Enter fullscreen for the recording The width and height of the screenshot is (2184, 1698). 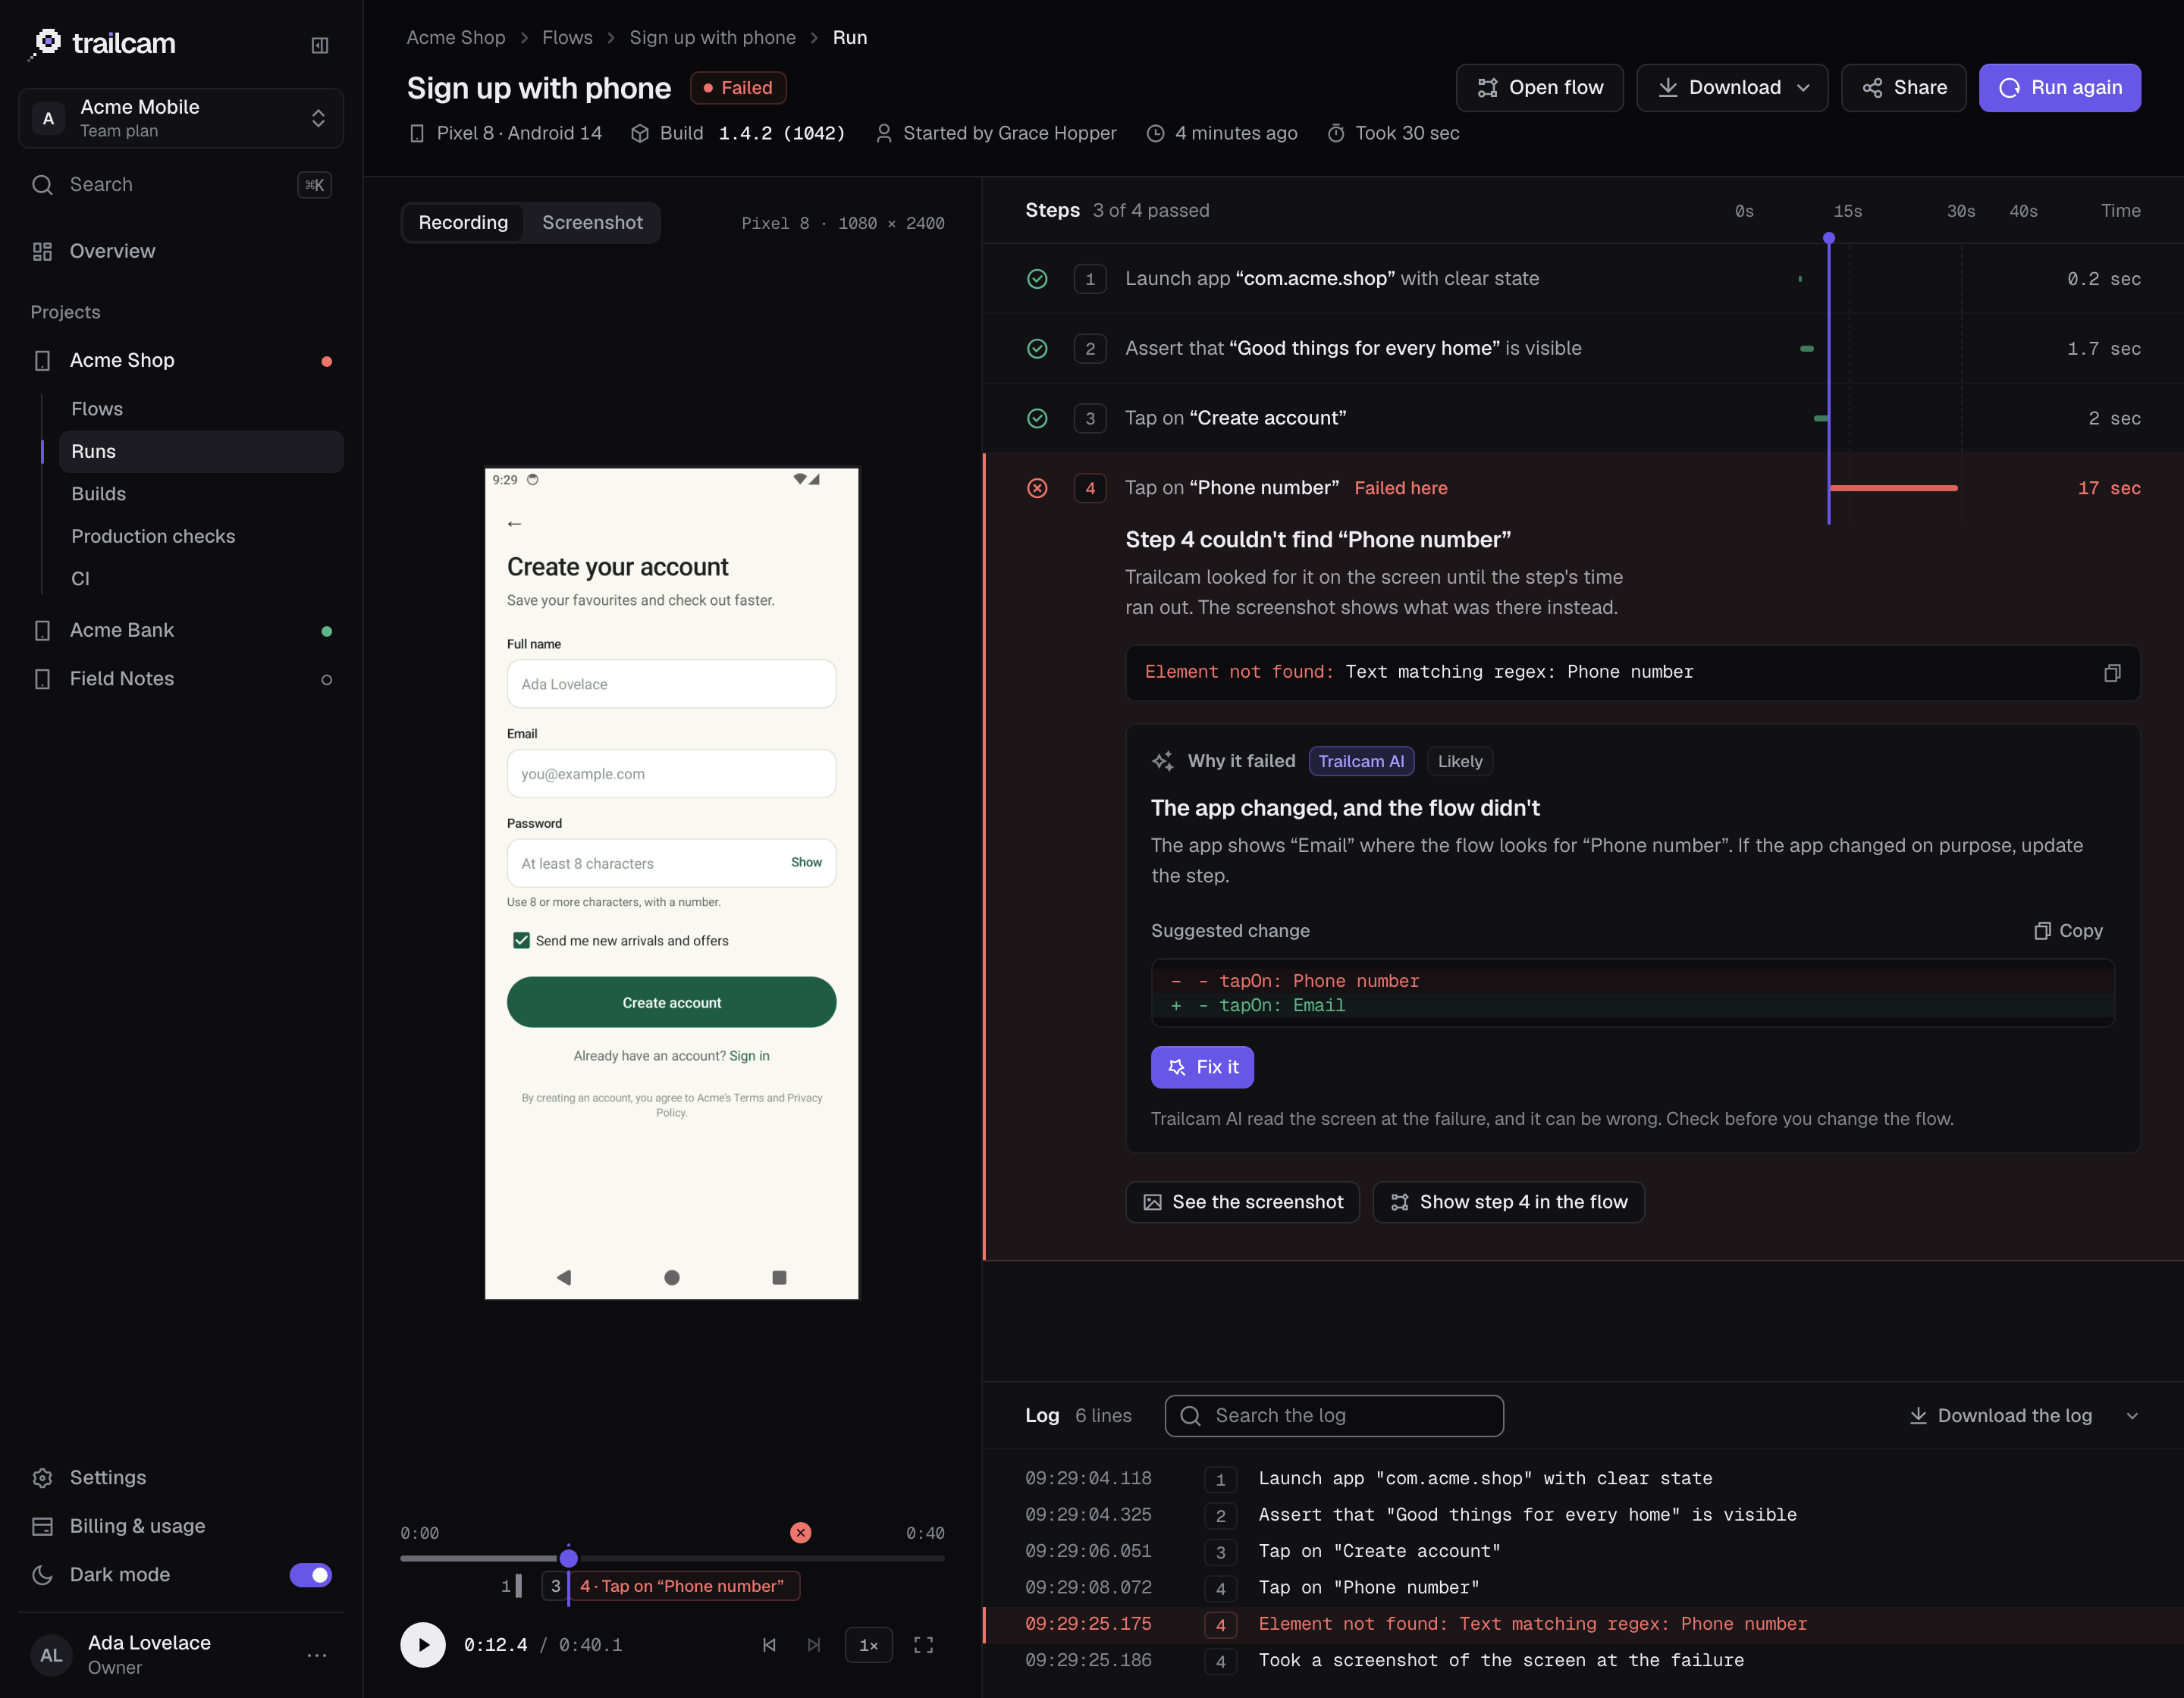click(x=923, y=1644)
